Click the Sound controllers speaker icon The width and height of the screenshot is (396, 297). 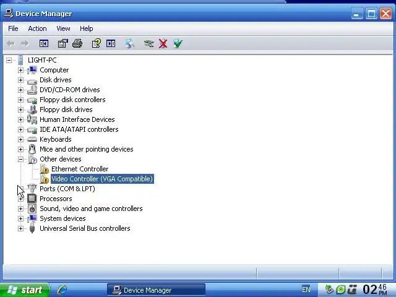pyautogui.click(x=32, y=209)
